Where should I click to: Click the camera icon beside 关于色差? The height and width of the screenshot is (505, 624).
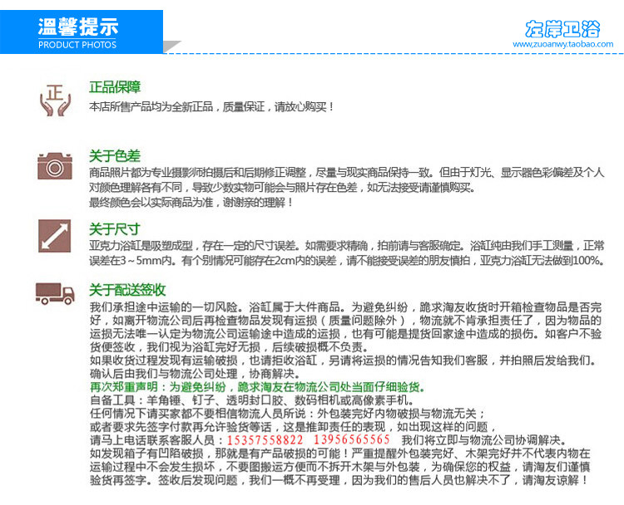(x=55, y=166)
